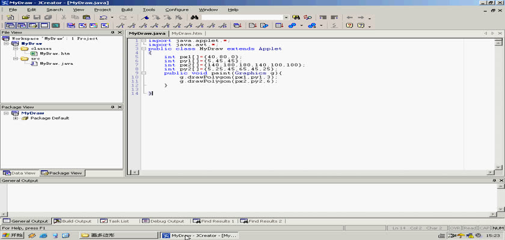Run user tool number 5 icon

(x=166, y=25)
